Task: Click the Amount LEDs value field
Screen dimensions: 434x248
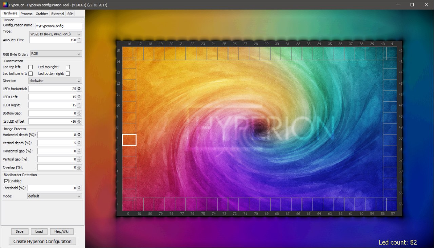Action: coord(53,40)
